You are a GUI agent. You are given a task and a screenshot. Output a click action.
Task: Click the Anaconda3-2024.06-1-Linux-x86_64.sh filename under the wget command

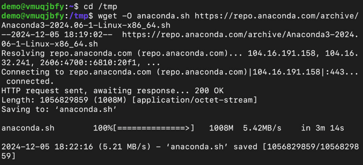[86, 25]
